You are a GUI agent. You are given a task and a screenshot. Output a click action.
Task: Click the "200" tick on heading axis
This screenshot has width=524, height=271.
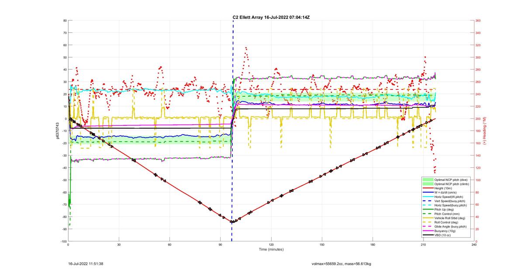point(478,119)
